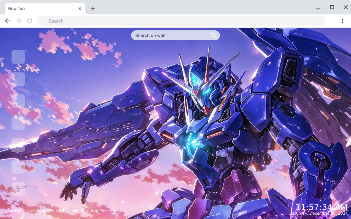Click the Uninstall link
Viewport: 351px width, 219px height.
70,211
